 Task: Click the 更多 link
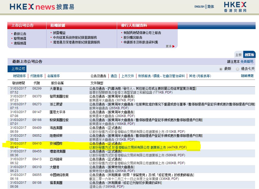[x=169, y=46]
